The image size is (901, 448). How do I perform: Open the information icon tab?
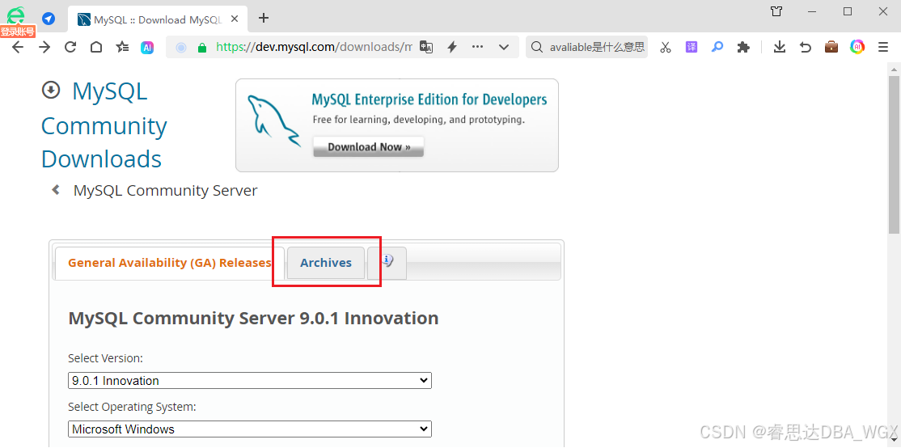pyautogui.click(x=387, y=262)
